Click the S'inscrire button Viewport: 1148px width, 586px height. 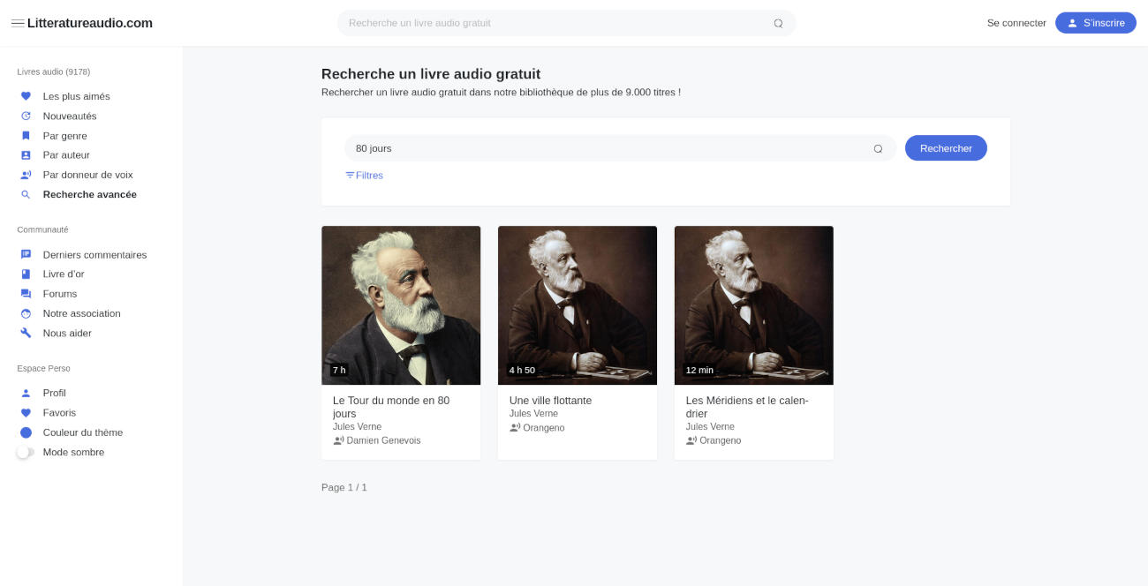1095,23
